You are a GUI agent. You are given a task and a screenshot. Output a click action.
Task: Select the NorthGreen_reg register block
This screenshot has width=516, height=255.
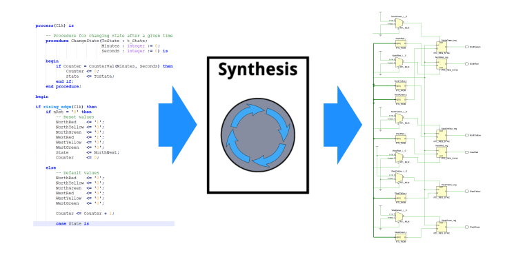click(x=441, y=47)
